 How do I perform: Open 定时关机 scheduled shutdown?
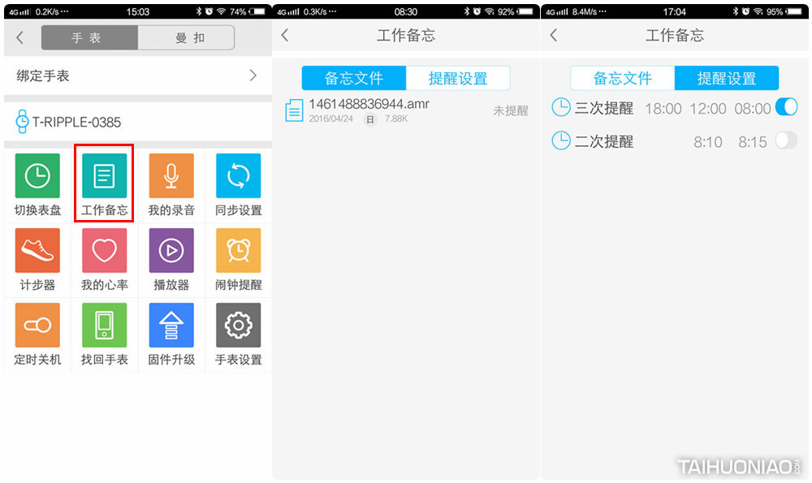click(x=37, y=334)
